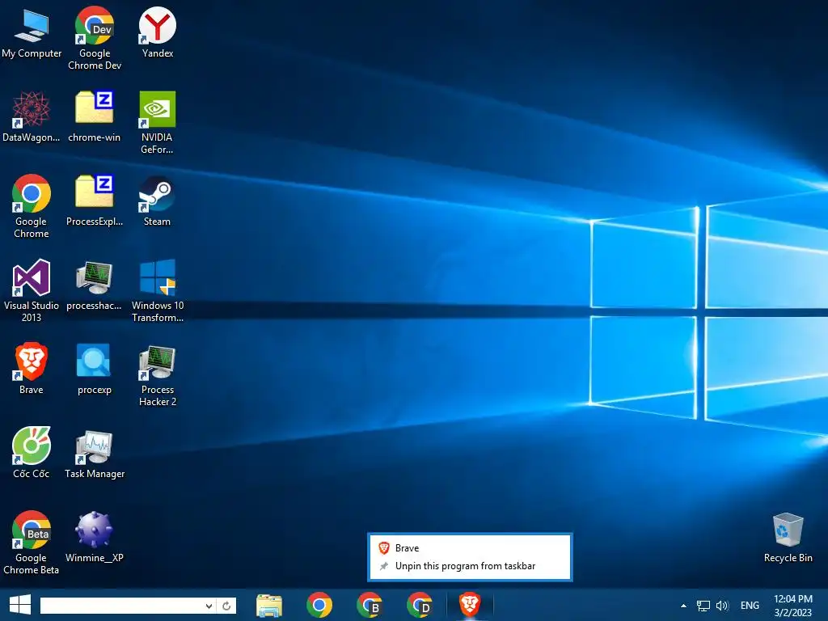Select the NVIDIA GeForce desktop shortcut

[158, 123]
